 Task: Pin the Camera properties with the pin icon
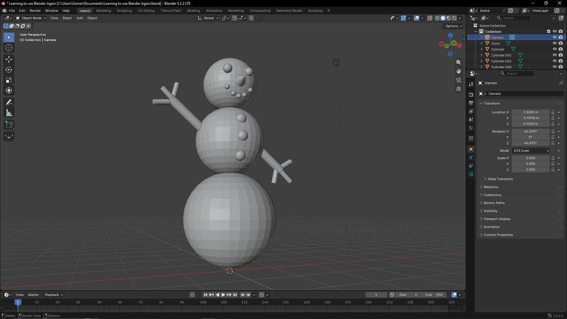tap(561, 83)
